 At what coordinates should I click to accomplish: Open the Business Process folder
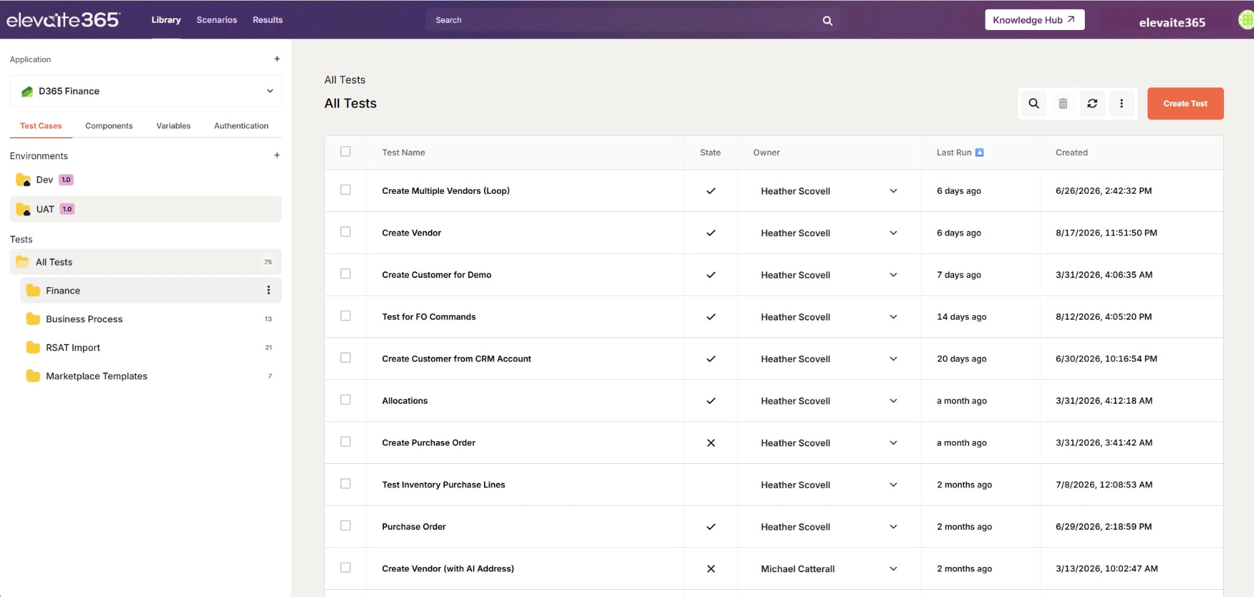(151, 319)
